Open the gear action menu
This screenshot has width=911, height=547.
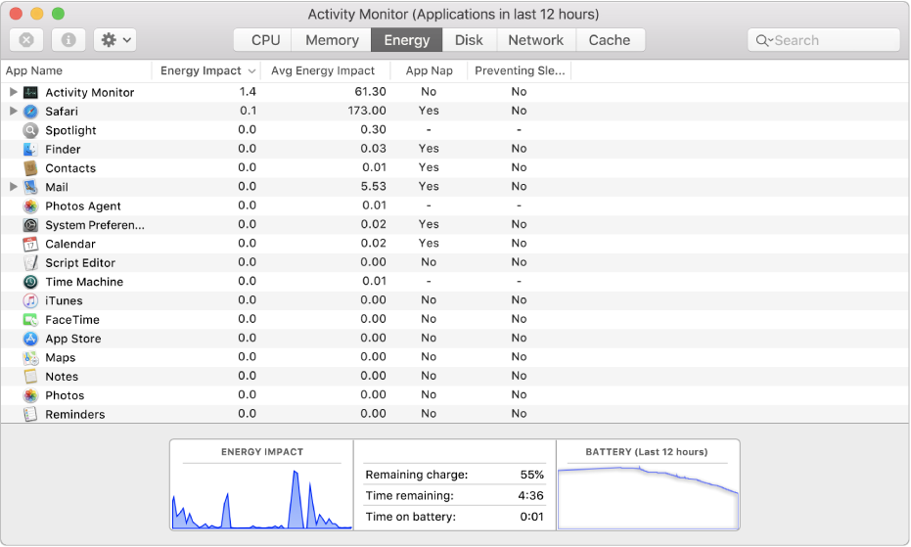point(115,40)
